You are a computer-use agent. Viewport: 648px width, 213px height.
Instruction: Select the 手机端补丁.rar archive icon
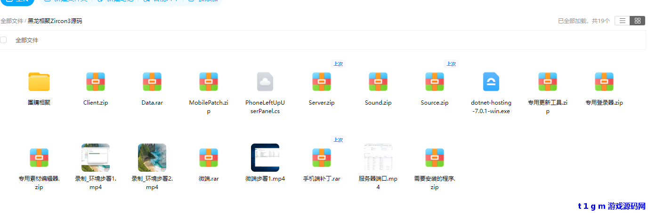click(x=322, y=158)
